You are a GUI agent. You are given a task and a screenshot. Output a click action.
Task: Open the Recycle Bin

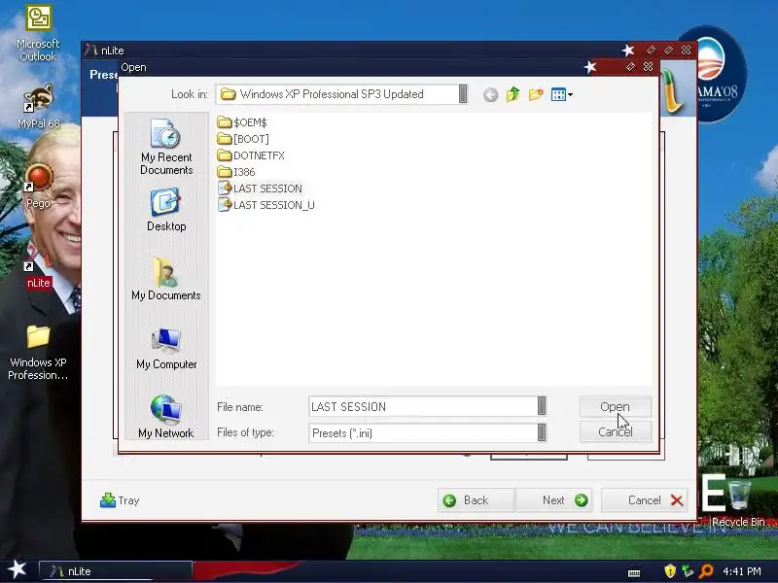pyautogui.click(x=738, y=502)
